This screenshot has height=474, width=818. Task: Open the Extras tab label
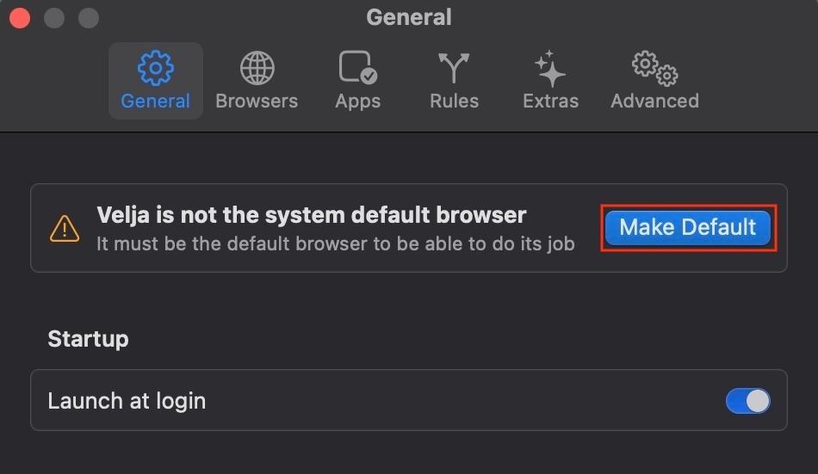click(x=550, y=101)
